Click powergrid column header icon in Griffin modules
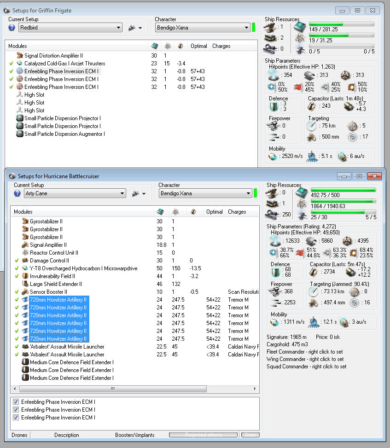390x448 pixels. [168, 46]
